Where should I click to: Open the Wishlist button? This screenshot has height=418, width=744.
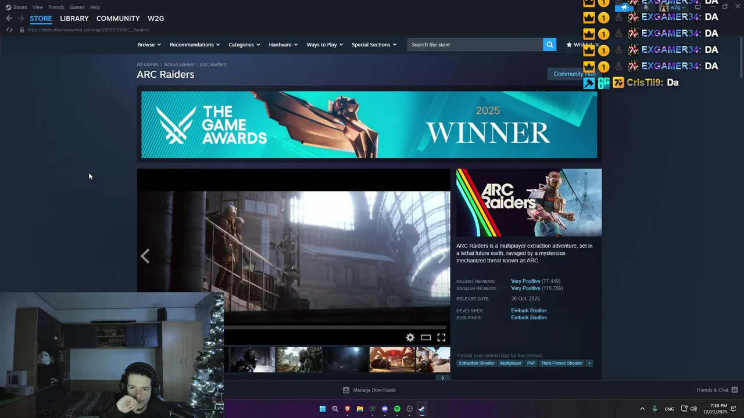pyautogui.click(x=582, y=45)
